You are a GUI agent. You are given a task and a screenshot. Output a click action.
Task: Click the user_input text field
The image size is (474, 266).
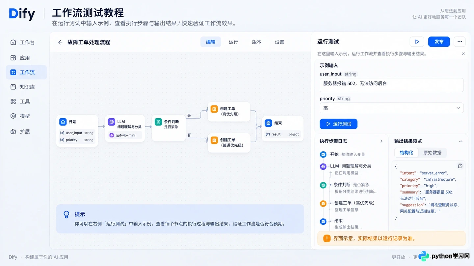pyautogui.click(x=392, y=85)
